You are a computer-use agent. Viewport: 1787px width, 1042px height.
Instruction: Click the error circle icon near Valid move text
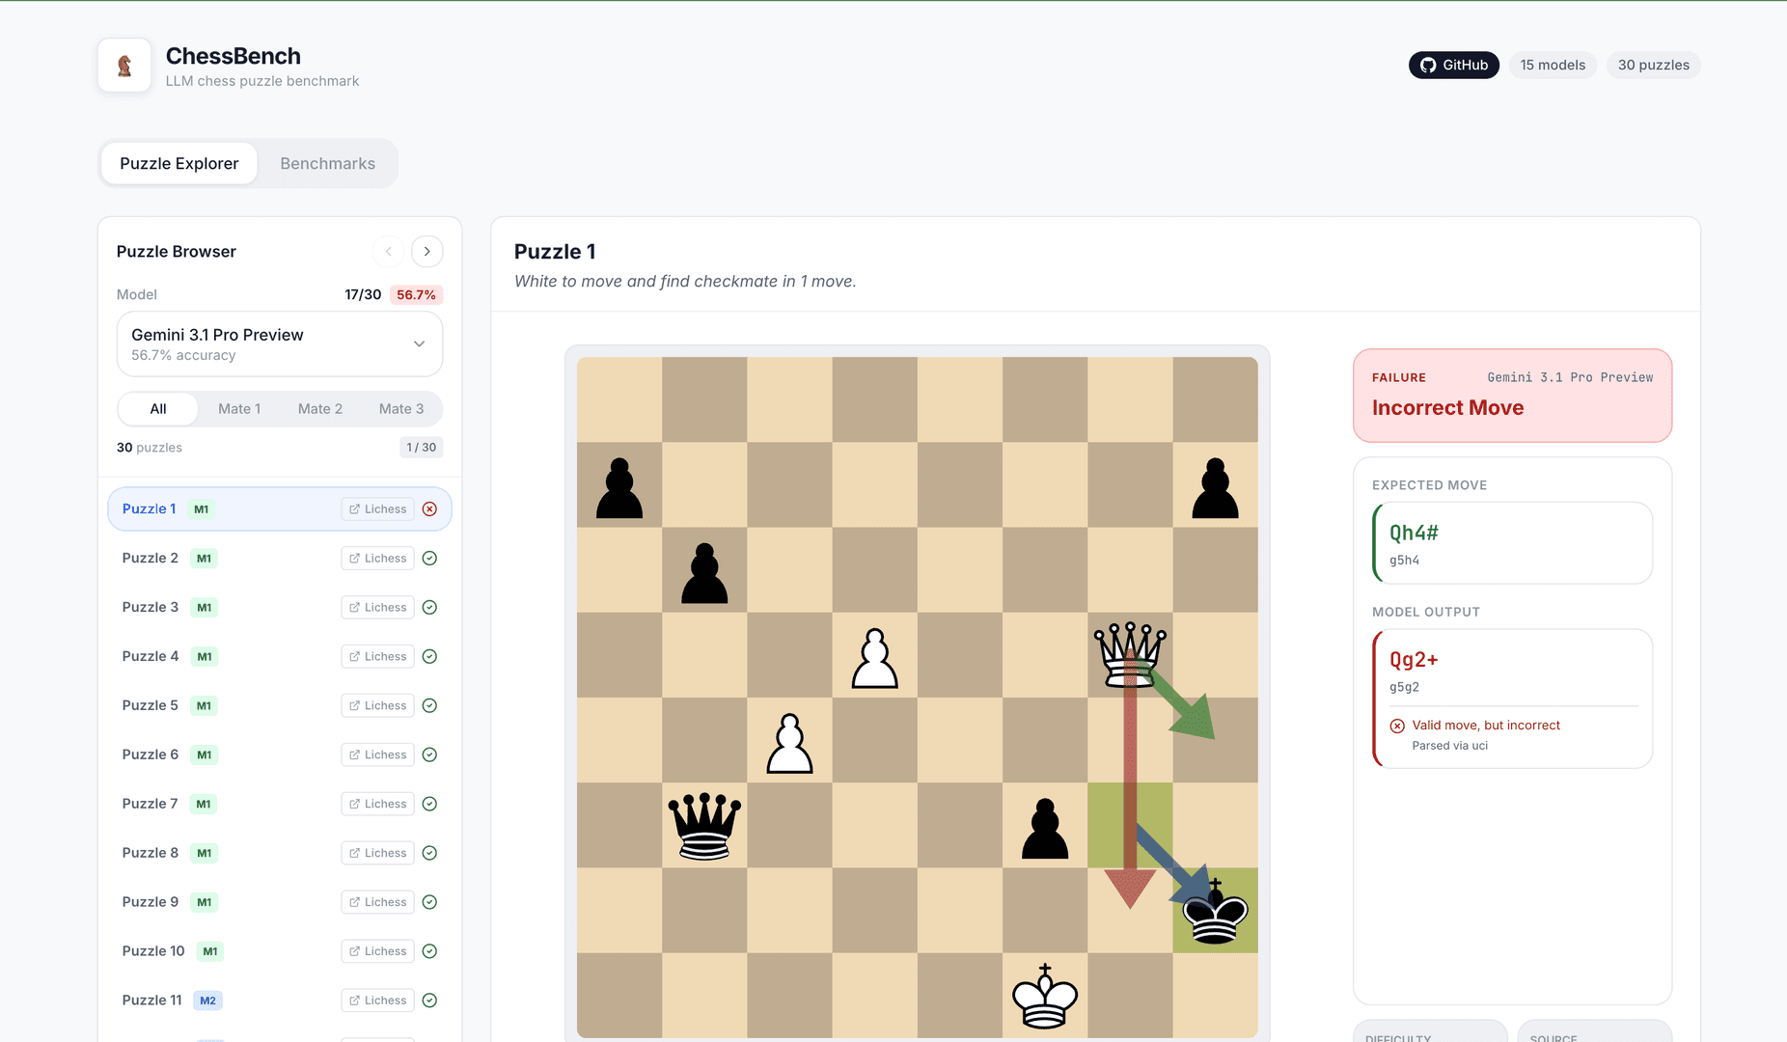coord(1398,725)
